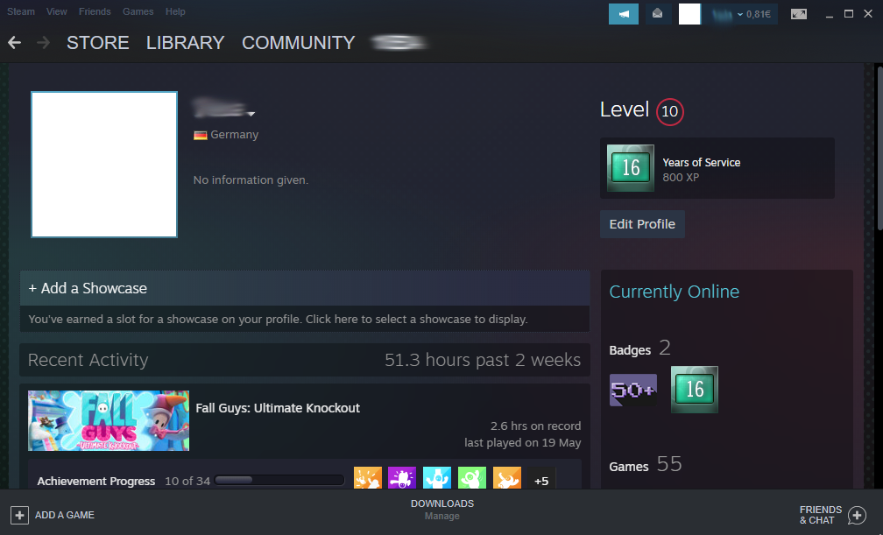Click the Years of Service 16 badge icon

[x=631, y=168]
